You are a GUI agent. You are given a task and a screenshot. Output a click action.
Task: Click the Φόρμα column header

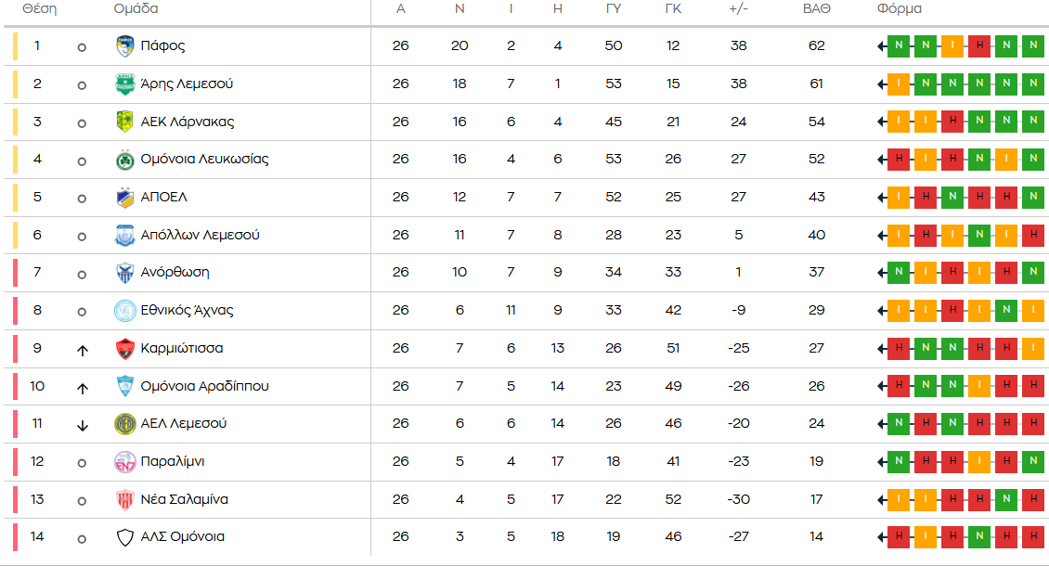pyautogui.click(x=899, y=9)
